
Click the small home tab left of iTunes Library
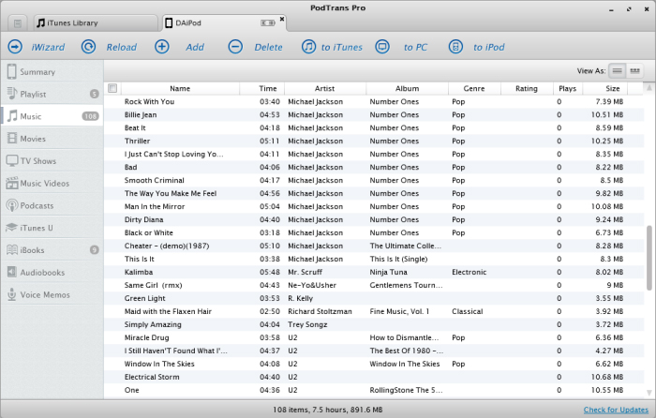point(18,23)
